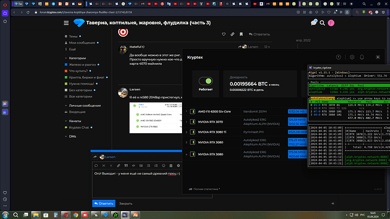The height and width of the screenshot is (219, 390).
Task: Open the Железо и разгон category
Action: [82, 64]
